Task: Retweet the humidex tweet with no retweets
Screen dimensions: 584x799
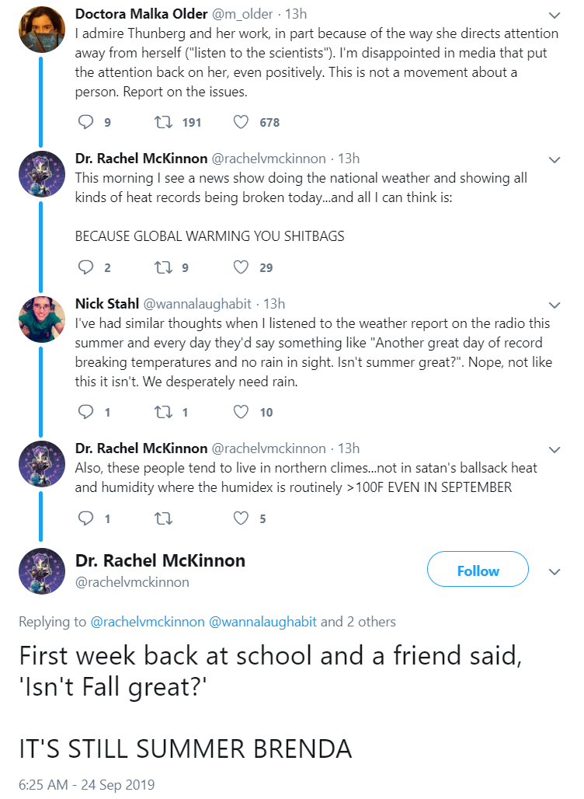Action: [163, 518]
